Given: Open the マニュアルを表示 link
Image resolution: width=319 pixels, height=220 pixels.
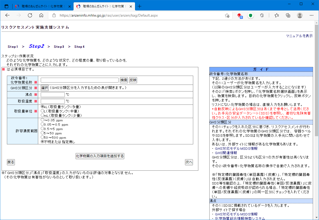Looking at the screenshot, I should (299, 36).
